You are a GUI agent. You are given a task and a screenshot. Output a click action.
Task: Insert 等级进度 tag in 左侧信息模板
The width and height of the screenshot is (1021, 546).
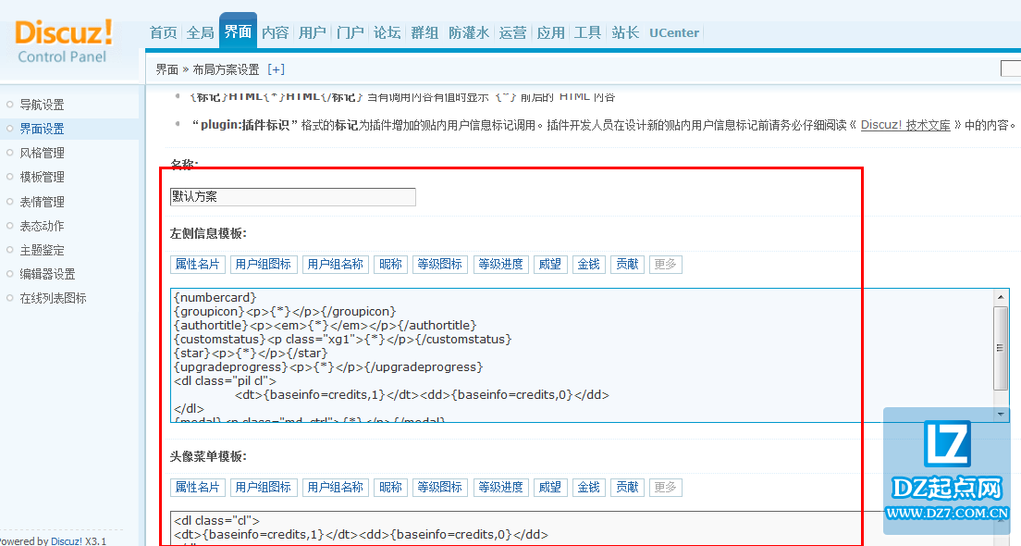[500, 264]
